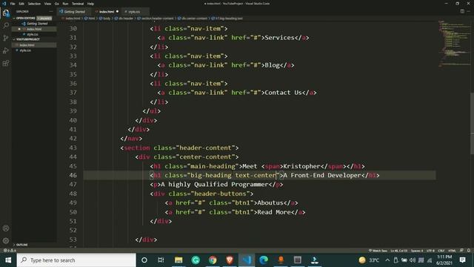The width and height of the screenshot is (474, 267).
Task: Select index.html in Open Editors list
Action: (34, 29)
